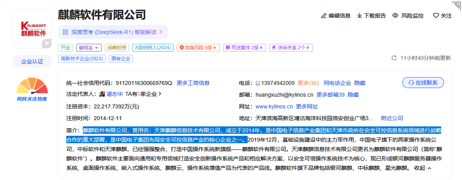The image size is (462, 180).
Task: Click the eye icon for 风险监控
Action: click(x=395, y=16)
